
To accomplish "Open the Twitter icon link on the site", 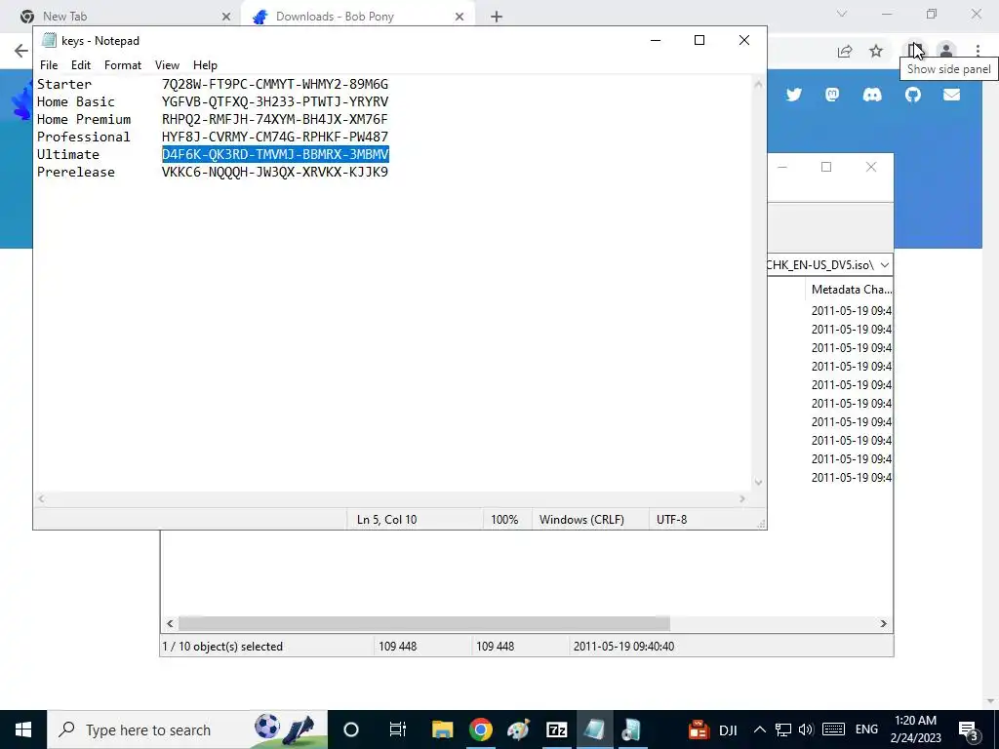I will coord(794,95).
